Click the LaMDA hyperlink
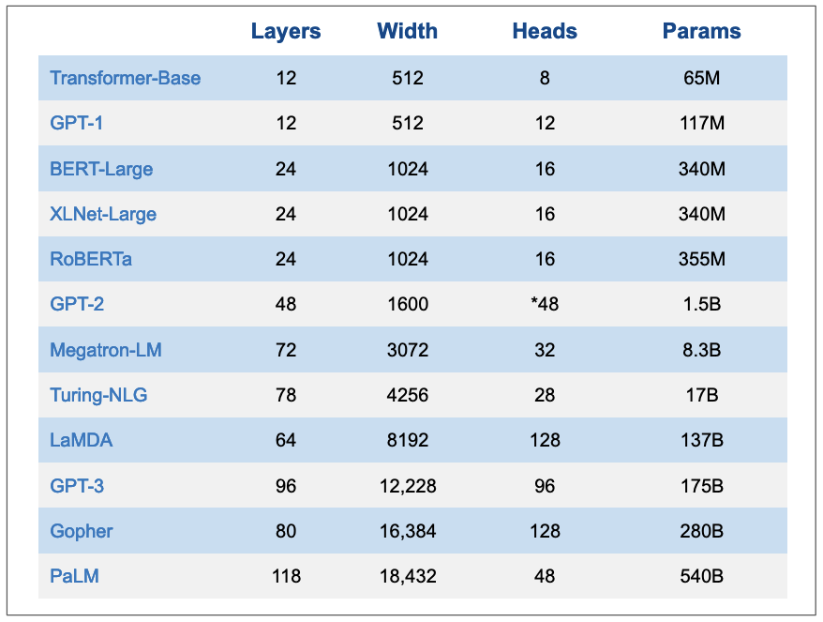The image size is (823, 622). click(81, 440)
